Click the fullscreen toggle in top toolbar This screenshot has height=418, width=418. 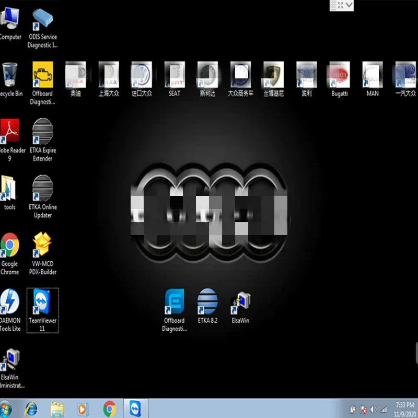click(x=341, y=5)
